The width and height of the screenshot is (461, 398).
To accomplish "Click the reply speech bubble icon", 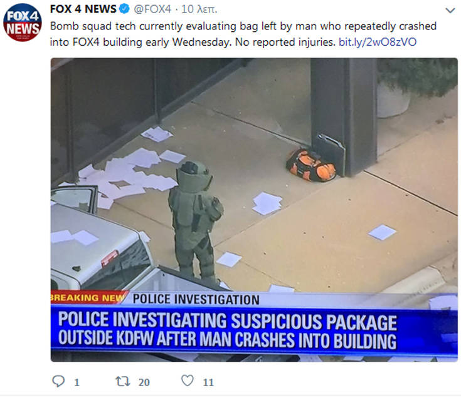I will click(58, 381).
